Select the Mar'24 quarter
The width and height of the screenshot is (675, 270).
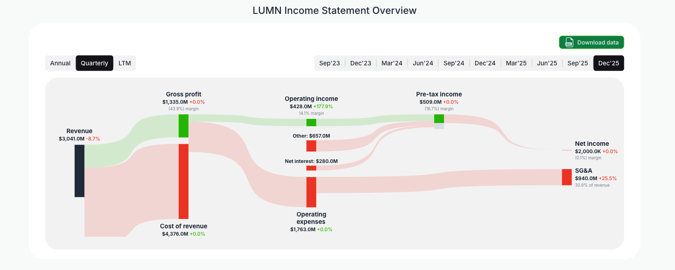[x=392, y=63]
